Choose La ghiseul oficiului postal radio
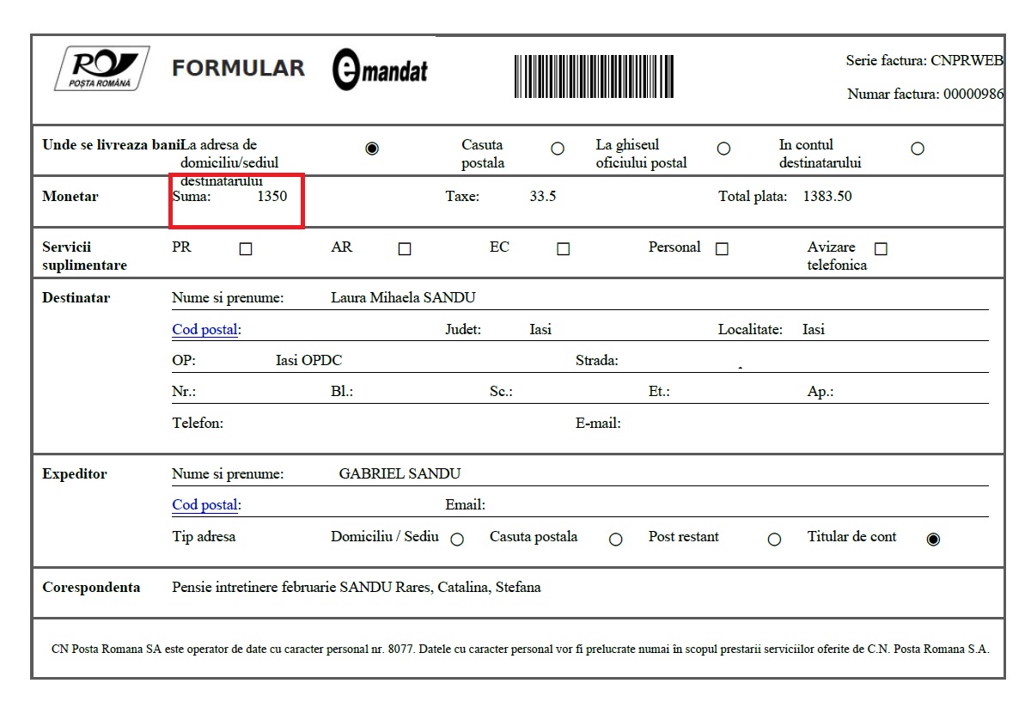This screenshot has width=1025, height=726. click(x=723, y=149)
